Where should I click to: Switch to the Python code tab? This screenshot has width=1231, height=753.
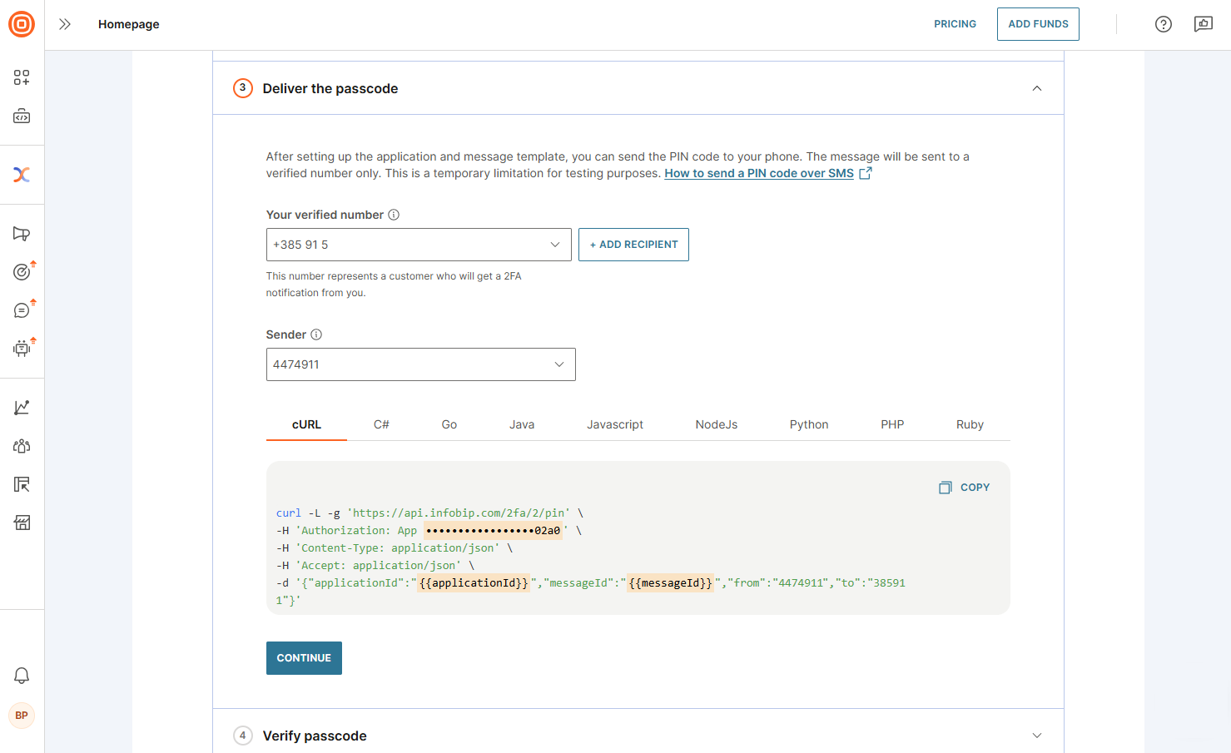pyautogui.click(x=809, y=424)
